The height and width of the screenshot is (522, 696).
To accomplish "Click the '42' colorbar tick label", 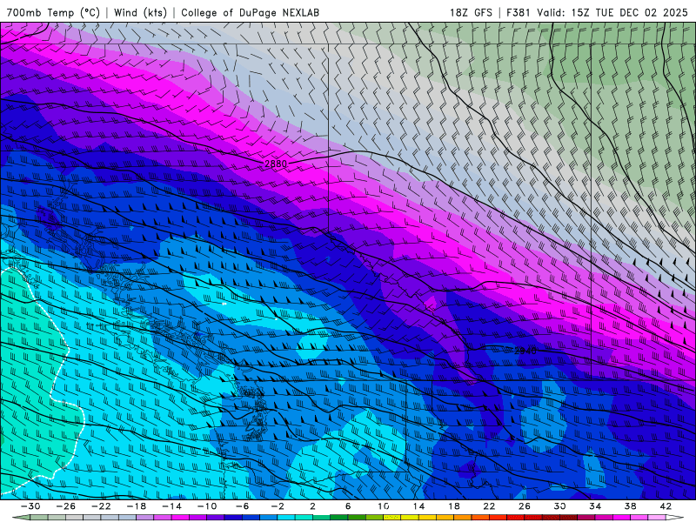I will [x=666, y=506].
